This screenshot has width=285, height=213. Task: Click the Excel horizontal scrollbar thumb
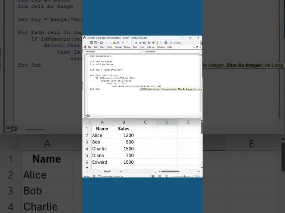pyautogui.click(x=170, y=171)
